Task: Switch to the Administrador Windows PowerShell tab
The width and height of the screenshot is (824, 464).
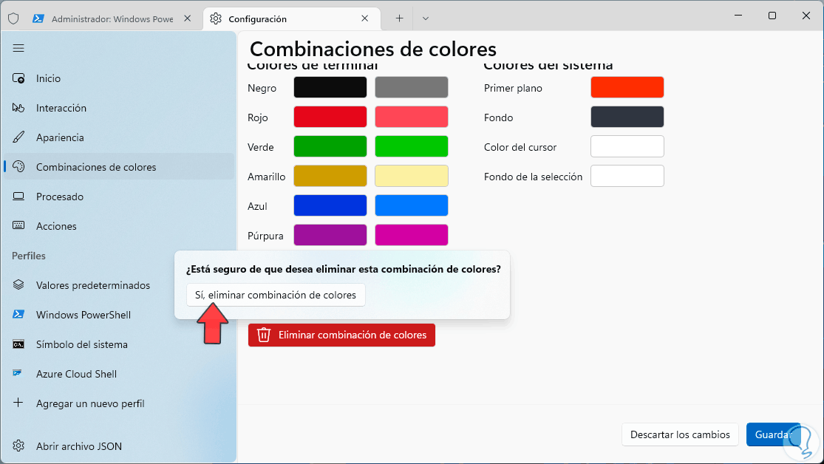Action: 111,18
